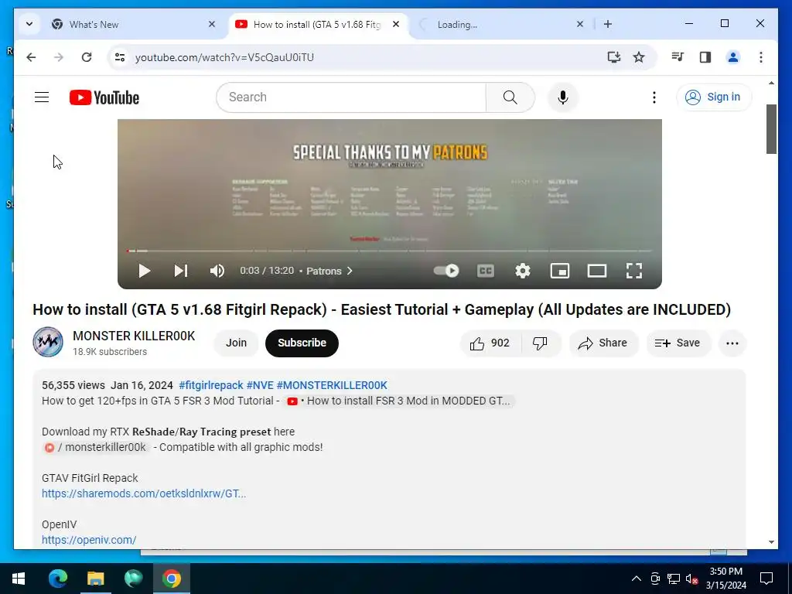
Task: Open taskbar clock showing 3:50 PM
Action: pyautogui.click(x=725, y=579)
